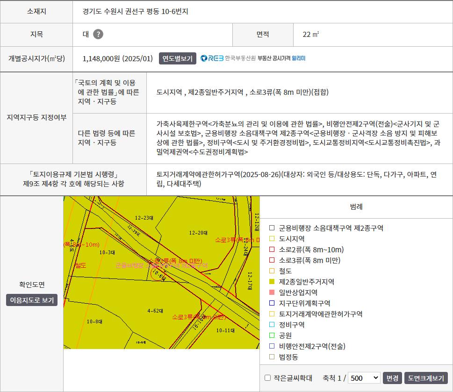Click the 확인도면 label

[x=32, y=285]
